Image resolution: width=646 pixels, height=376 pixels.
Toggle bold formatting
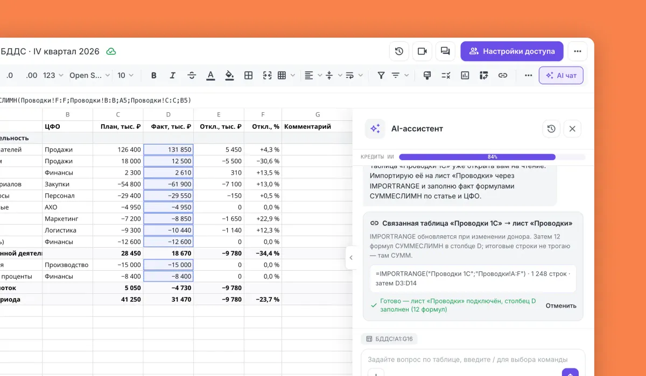point(154,76)
